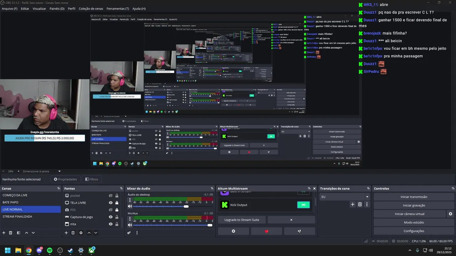Viewport: 456px width, 256px height.
Task: Open the Editar menu
Action: (x=25, y=9)
